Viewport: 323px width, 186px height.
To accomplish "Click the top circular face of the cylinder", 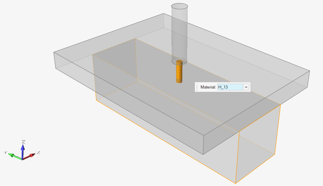I will point(179,7).
